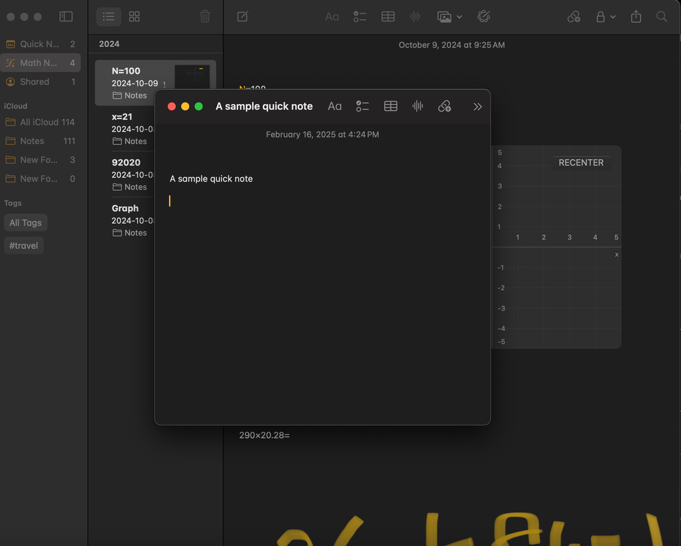Share the note using the share icon
The image size is (681, 546).
click(636, 16)
